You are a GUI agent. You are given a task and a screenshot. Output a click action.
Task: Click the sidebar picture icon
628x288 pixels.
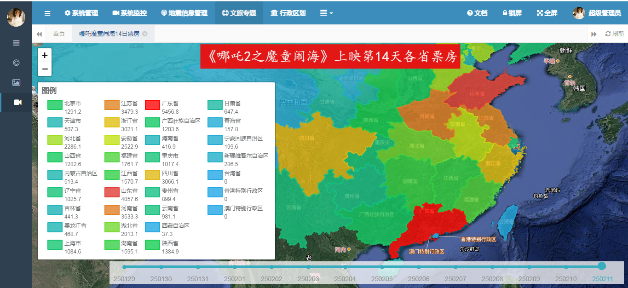tap(16, 82)
